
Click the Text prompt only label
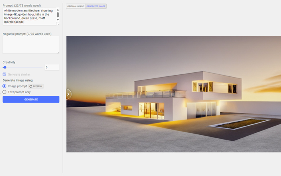[x=19, y=92]
